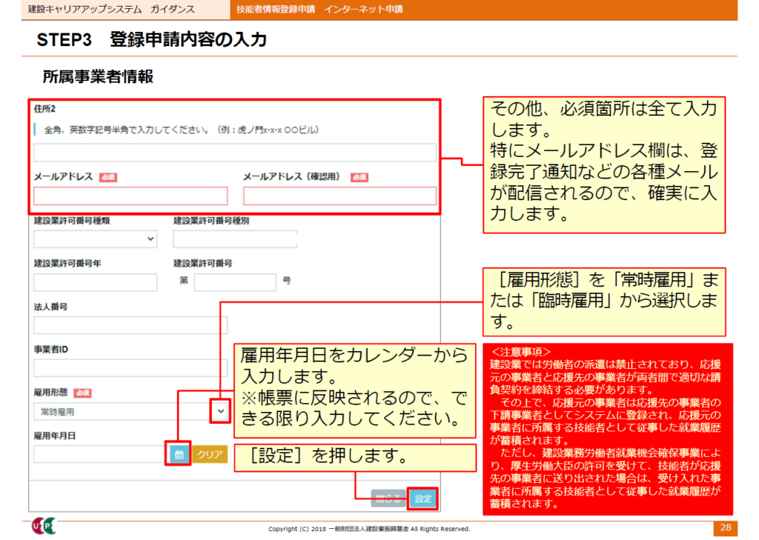
Task: Click the 雇用形態 label
Action: pyautogui.click(x=51, y=393)
